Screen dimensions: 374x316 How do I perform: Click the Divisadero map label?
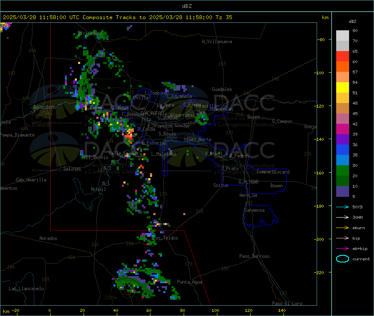90,33
